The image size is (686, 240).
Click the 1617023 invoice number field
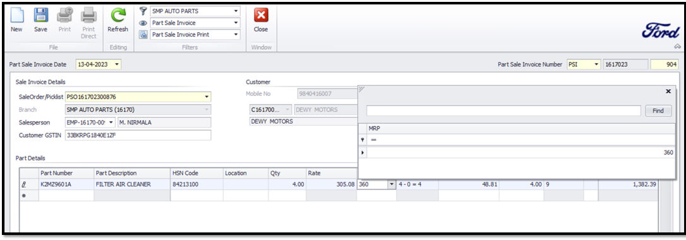pos(625,64)
